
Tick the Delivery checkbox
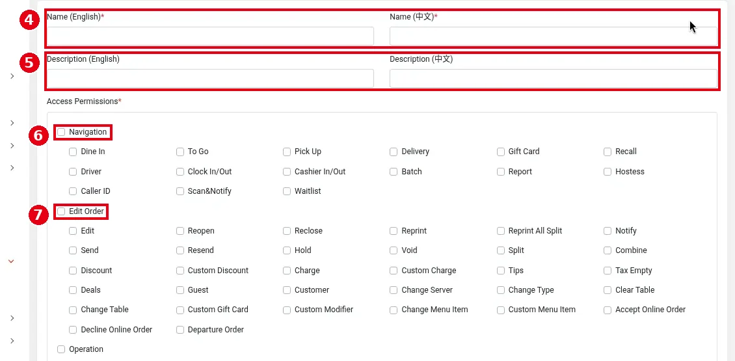click(x=394, y=152)
